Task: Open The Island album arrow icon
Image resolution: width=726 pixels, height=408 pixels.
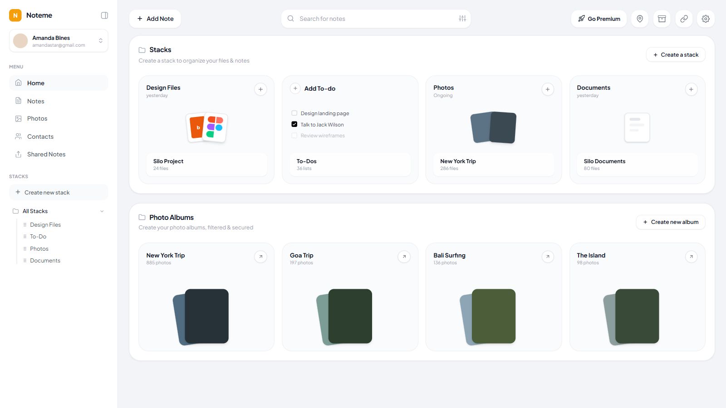Action: pos(691,257)
